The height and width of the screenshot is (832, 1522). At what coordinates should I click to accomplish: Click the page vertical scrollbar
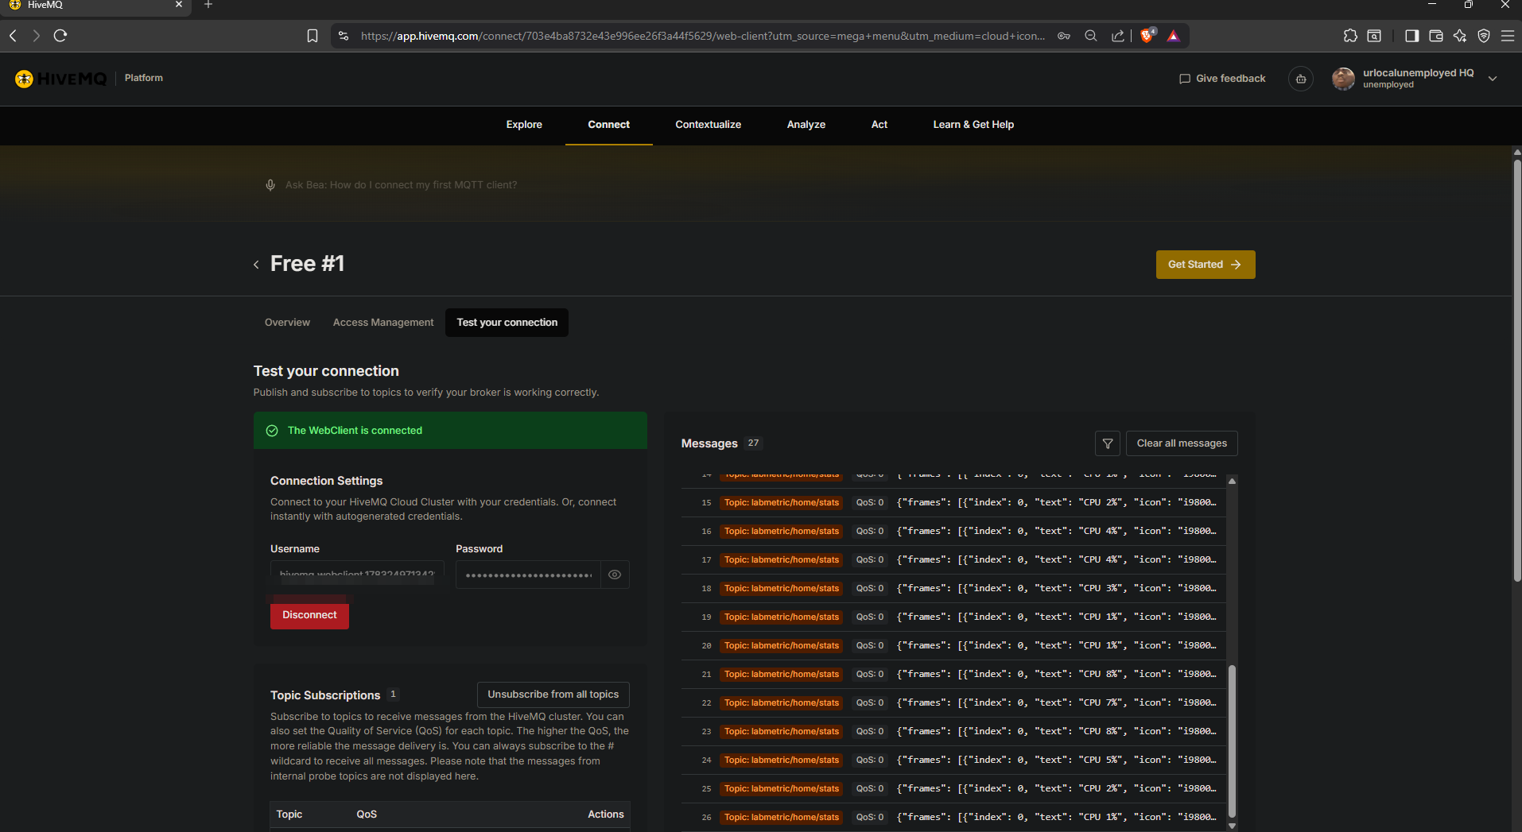1516,370
